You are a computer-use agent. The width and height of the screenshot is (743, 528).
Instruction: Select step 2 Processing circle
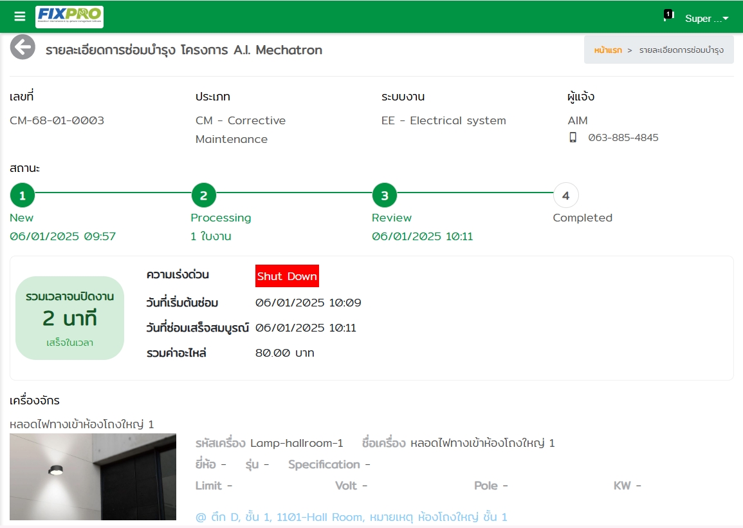coord(203,195)
